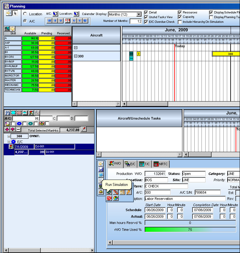The width and height of the screenshot is (240, 253).
Task: Toggle the Detail checkbox
Action: click(146, 12)
